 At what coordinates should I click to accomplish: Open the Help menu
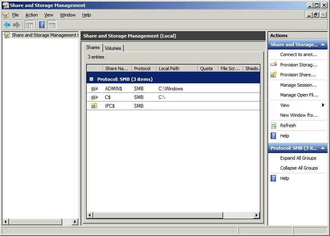pyautogui.click(x=87, y=15)
